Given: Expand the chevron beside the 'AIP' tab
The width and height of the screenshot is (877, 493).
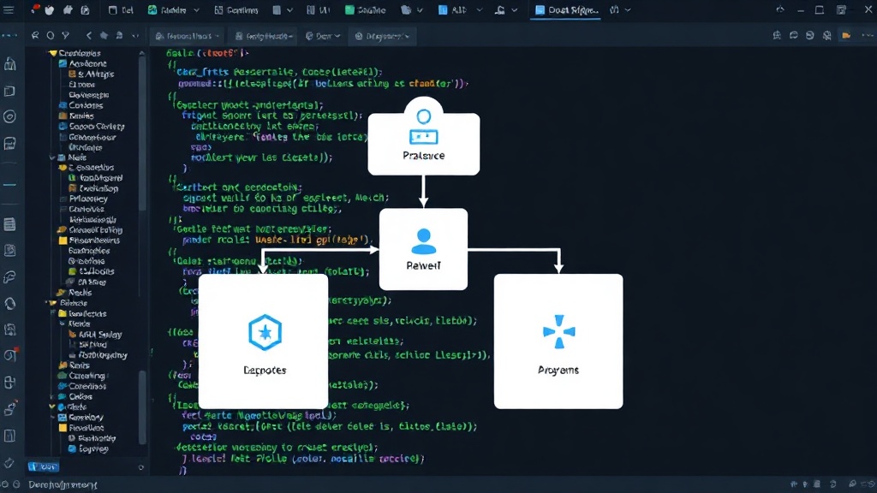Looking at the screenshot, I should coord(480,10).
